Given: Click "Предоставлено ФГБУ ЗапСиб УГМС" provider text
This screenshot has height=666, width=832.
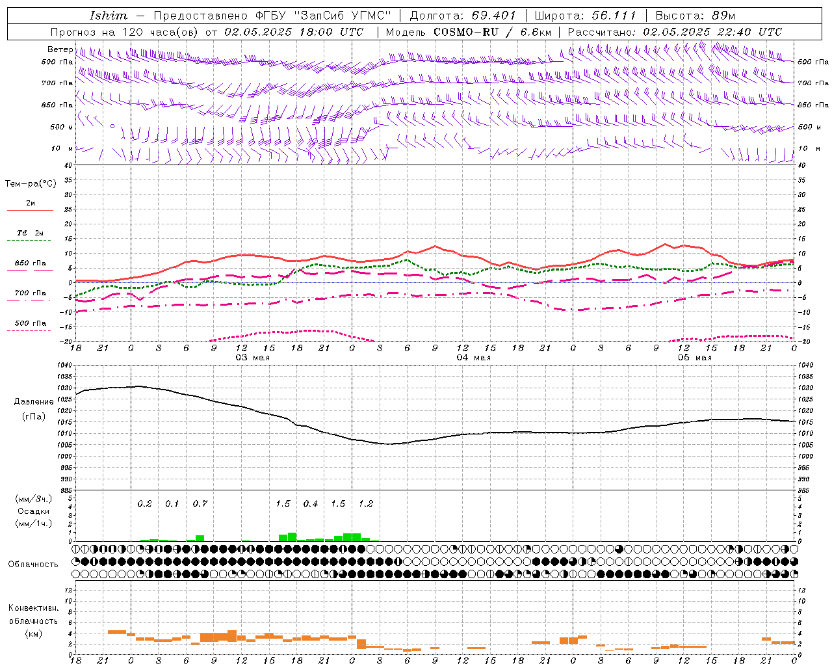Looking at the screenshot, I should tap(273, 16).
